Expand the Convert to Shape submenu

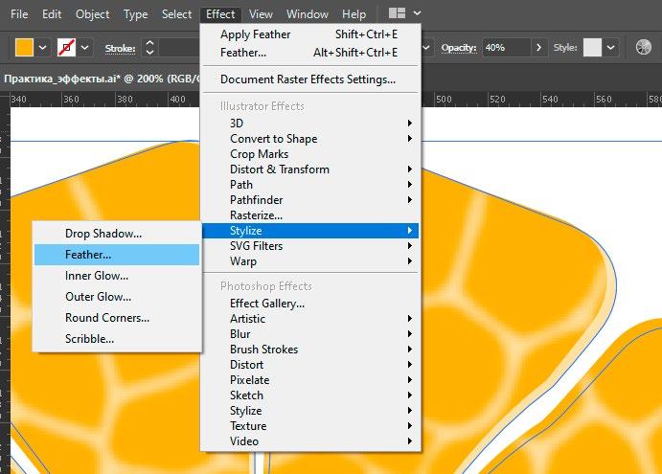coord(309,139)
